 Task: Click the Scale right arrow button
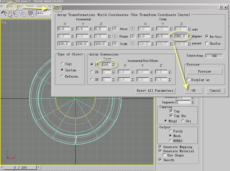[132, 44]
